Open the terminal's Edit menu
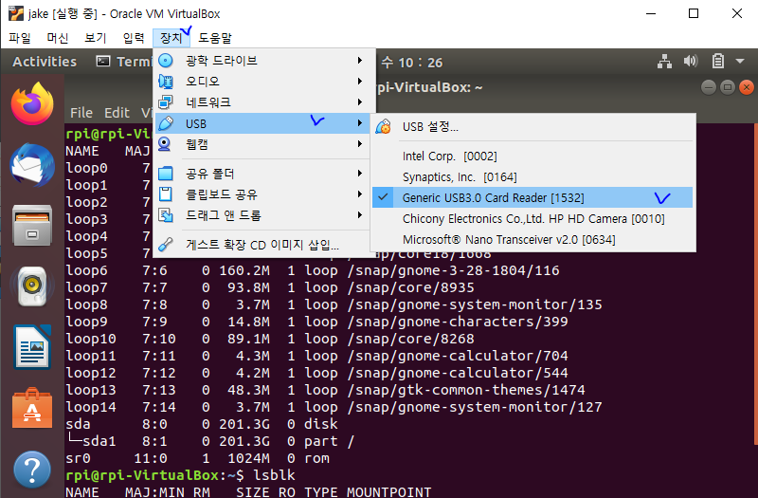 click(117, 113)
